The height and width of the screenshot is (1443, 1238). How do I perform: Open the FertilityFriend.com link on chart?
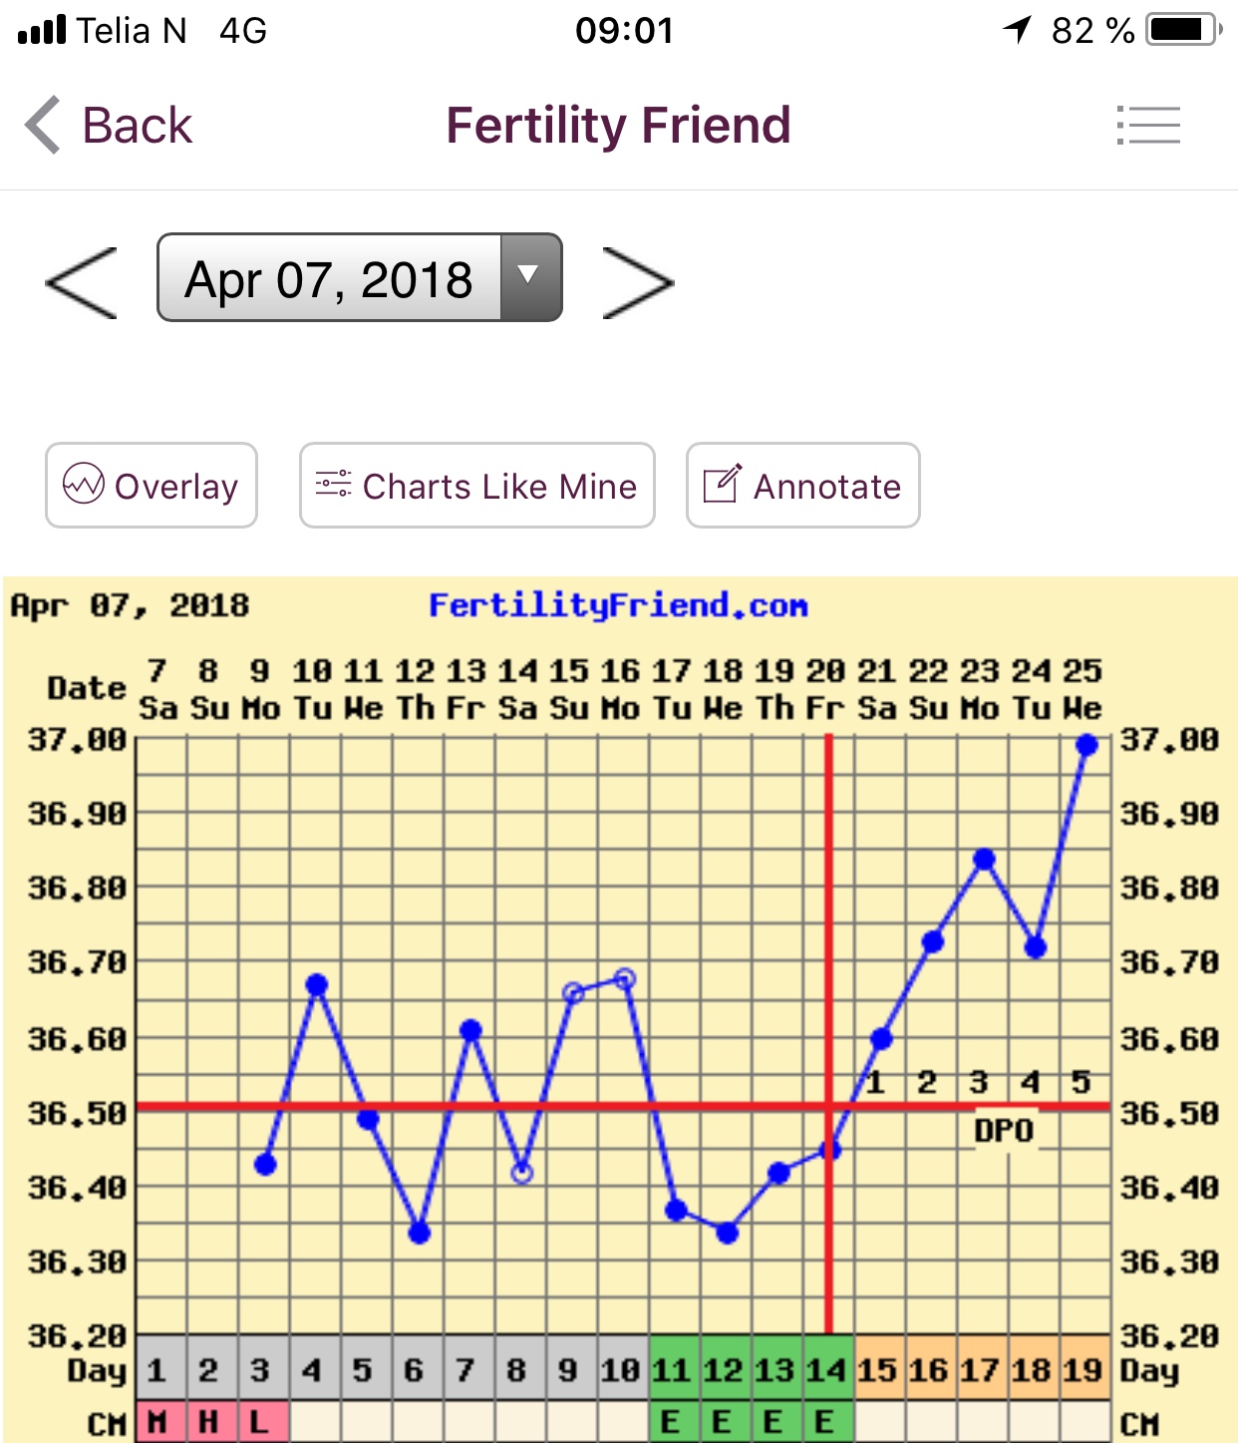pyautogui.click(x=618, y=605)
